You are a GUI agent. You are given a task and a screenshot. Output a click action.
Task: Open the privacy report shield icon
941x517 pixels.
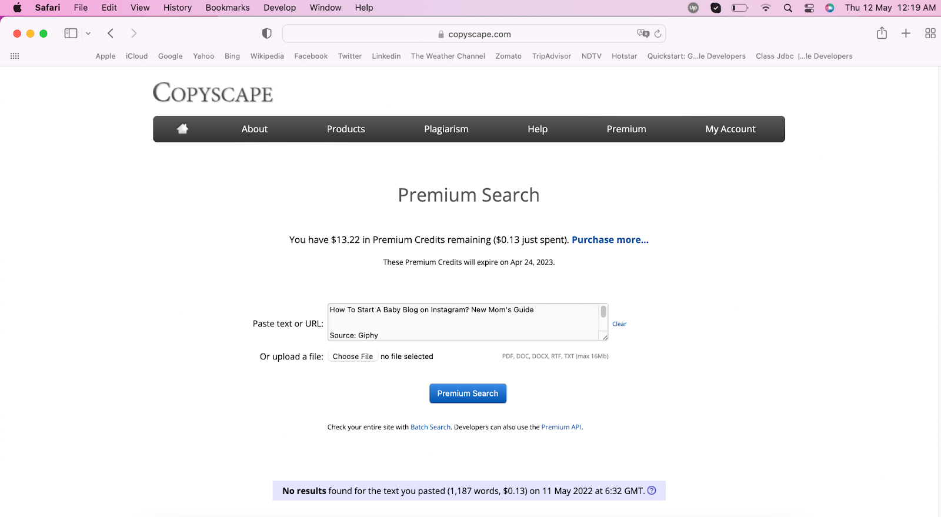point(266,34)
